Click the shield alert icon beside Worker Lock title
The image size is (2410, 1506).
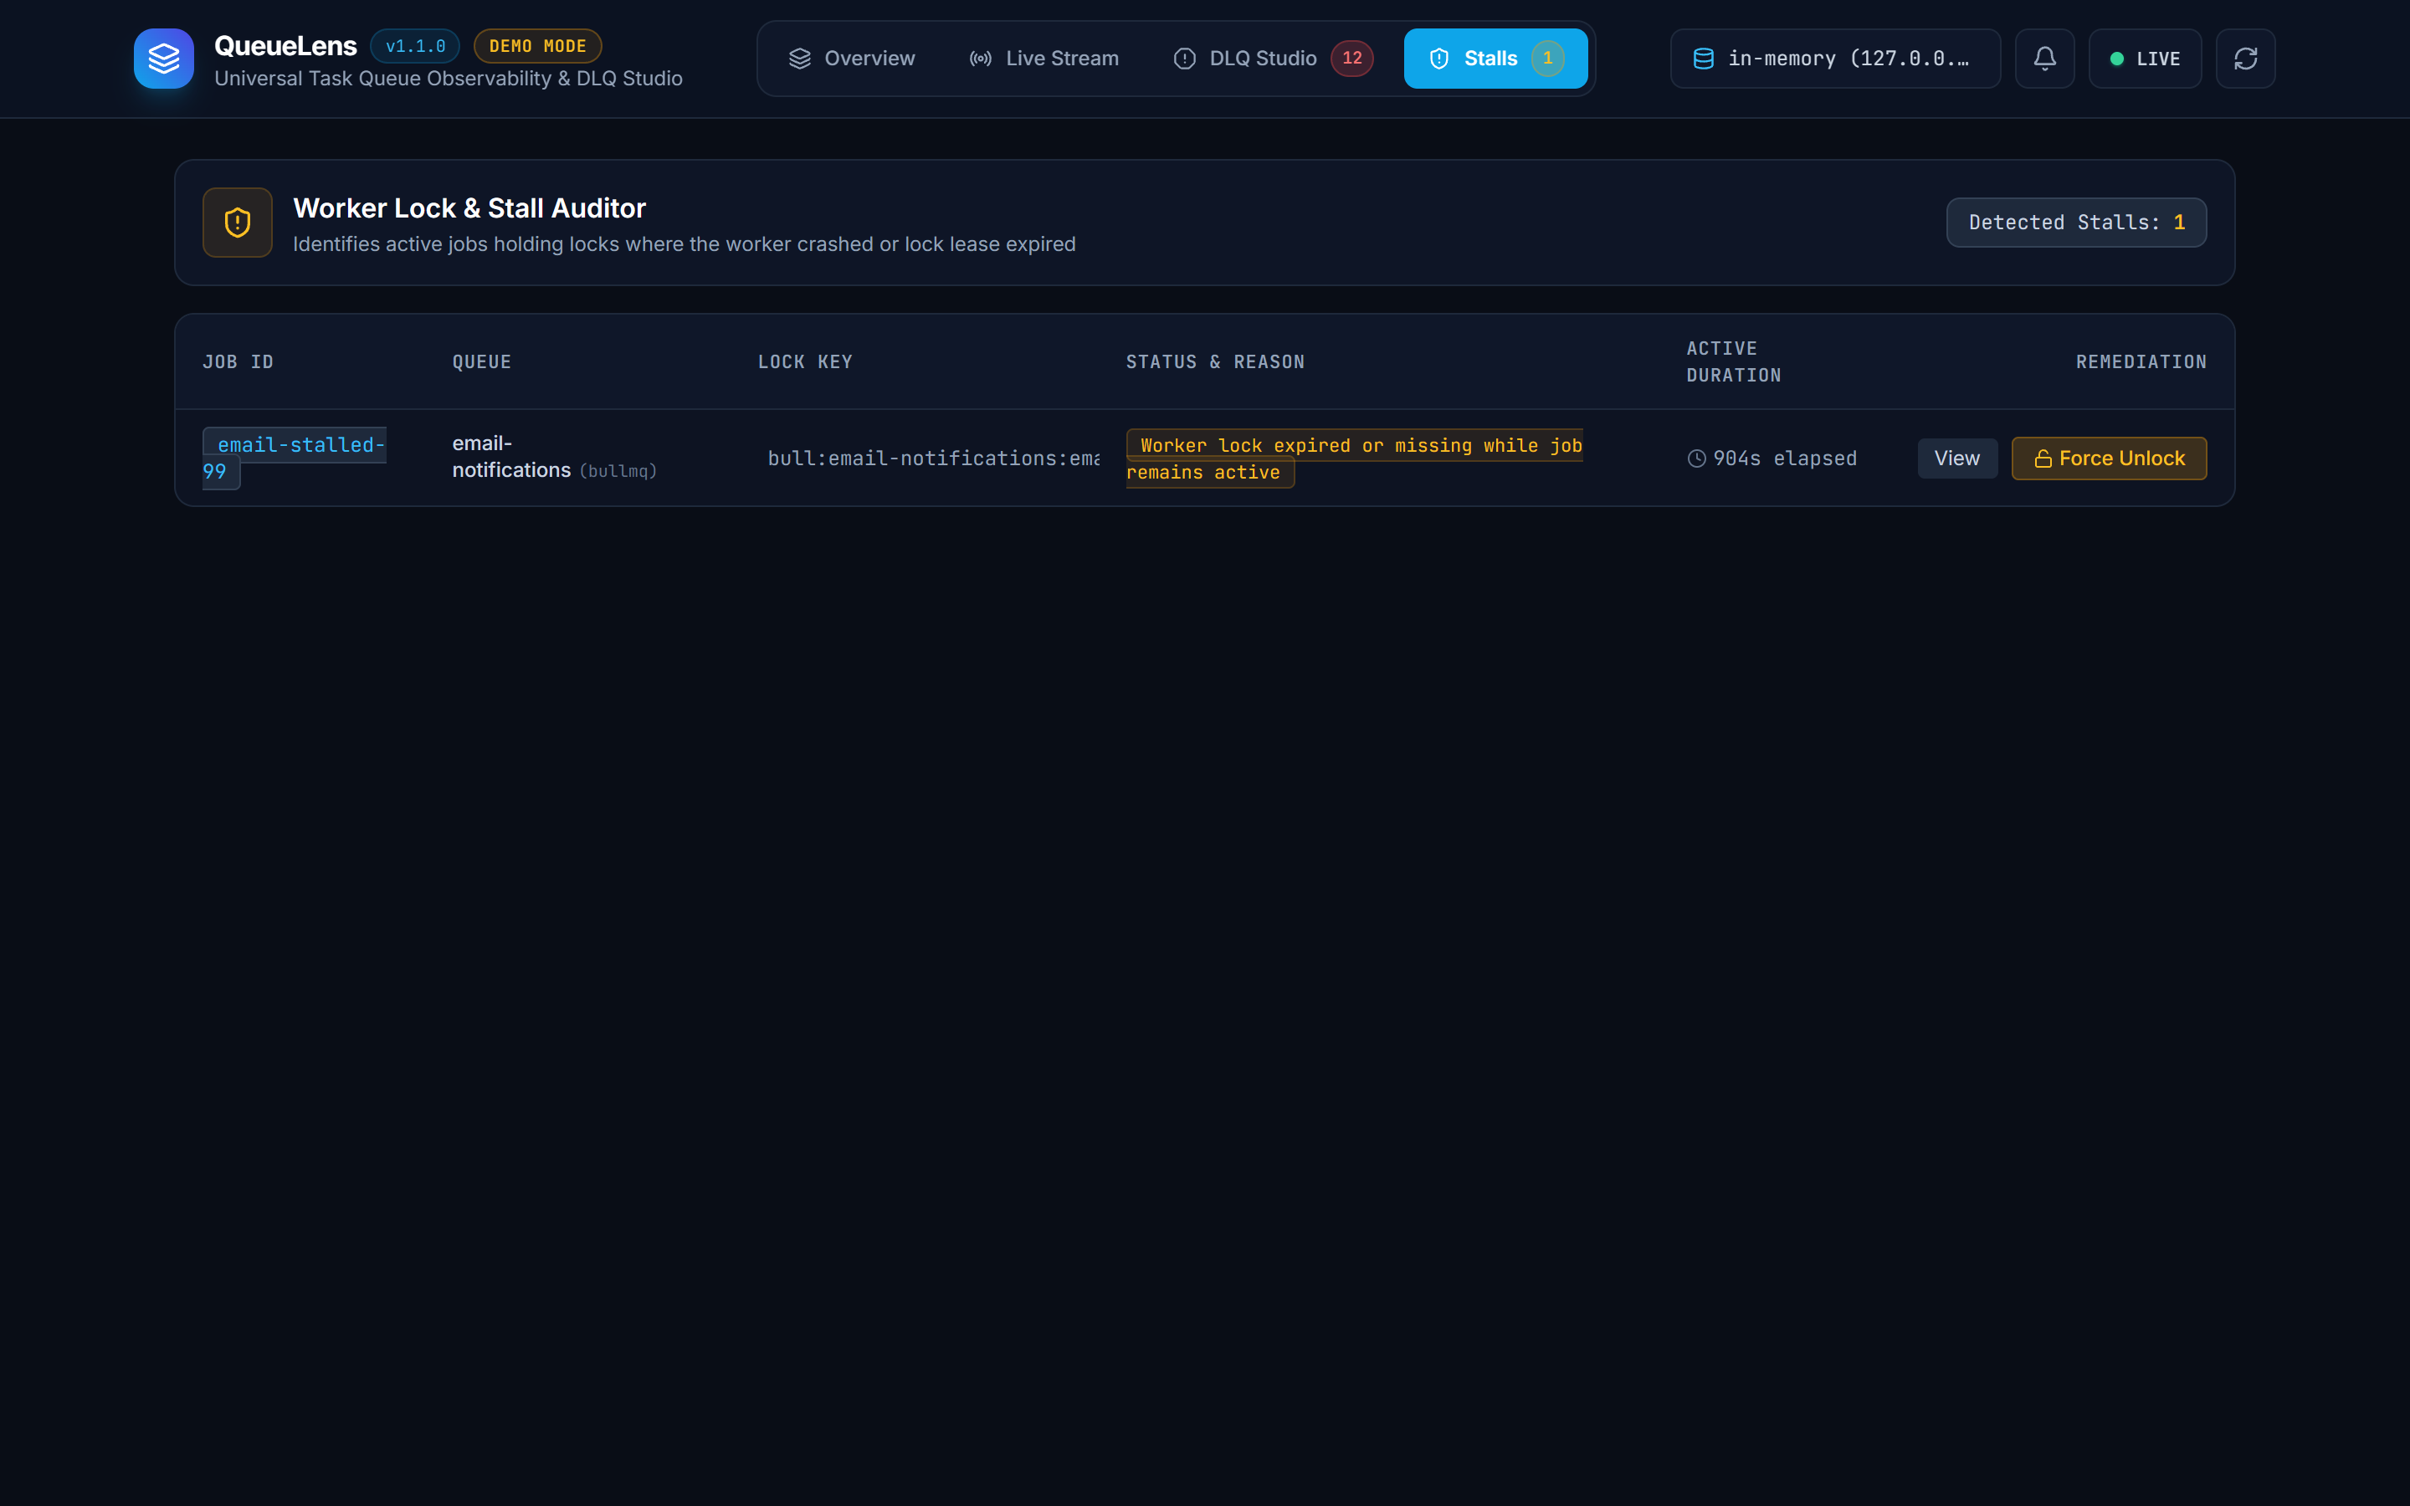coord(237,222)
